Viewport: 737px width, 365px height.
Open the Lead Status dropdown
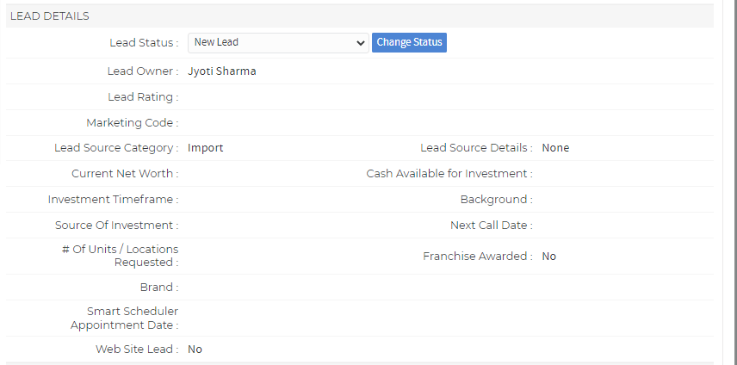tap(277, 42)
